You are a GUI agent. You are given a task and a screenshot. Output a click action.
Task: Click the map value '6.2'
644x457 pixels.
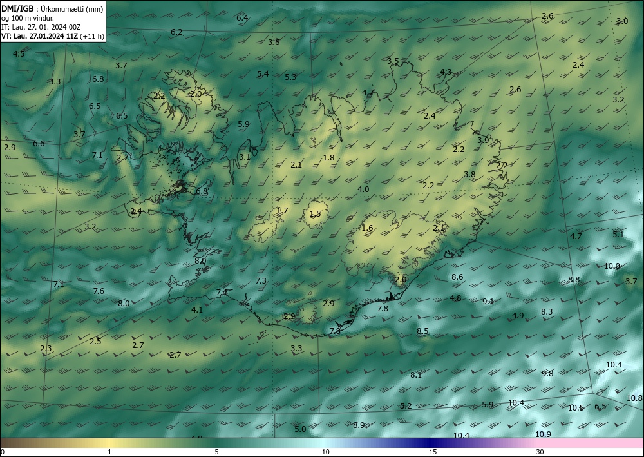176,32
